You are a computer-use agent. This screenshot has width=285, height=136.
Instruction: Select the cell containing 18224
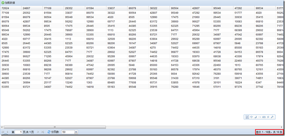pyautogui.click(x=244, y=83)
